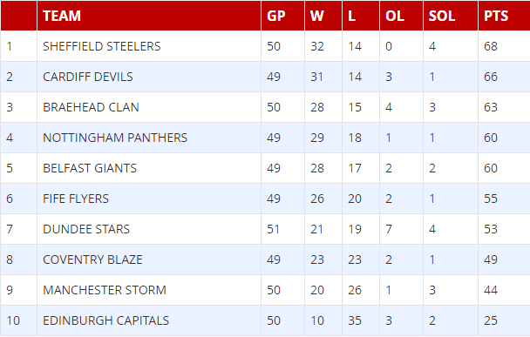Click Sheffield Steelers points value 68

pos(491,46)
